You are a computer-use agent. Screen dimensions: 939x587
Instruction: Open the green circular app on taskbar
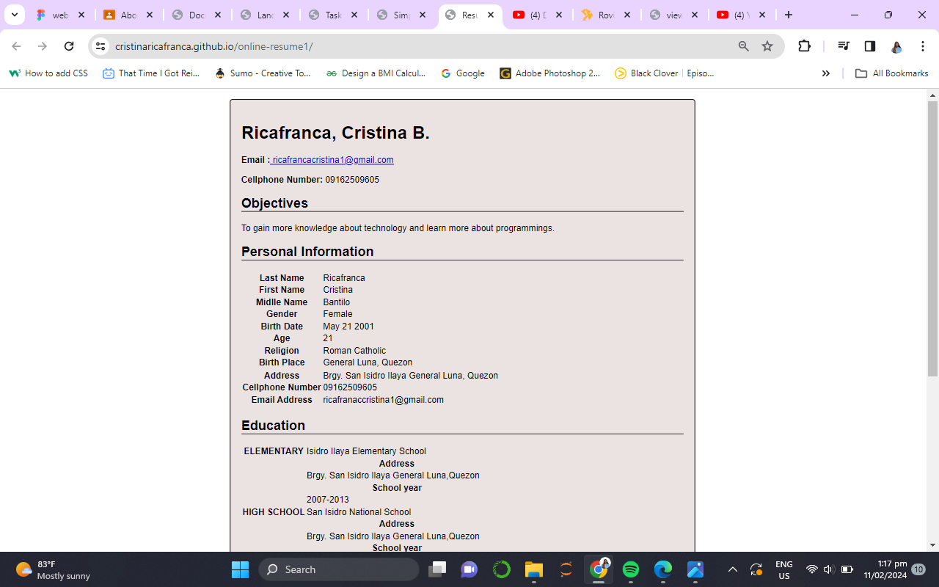pos(502,569)
